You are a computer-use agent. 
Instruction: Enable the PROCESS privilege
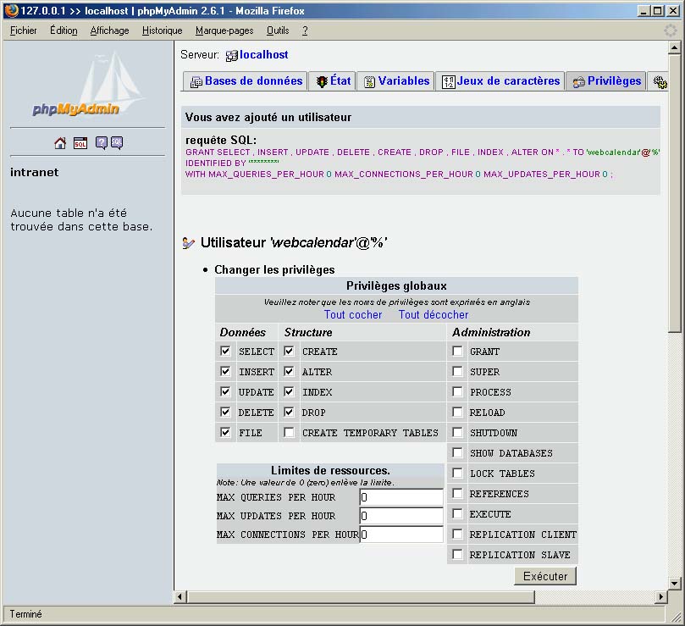pyautogui.click(x=457, y=391)
